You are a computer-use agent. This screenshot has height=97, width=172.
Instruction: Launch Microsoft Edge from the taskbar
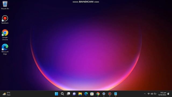point(86,94)
